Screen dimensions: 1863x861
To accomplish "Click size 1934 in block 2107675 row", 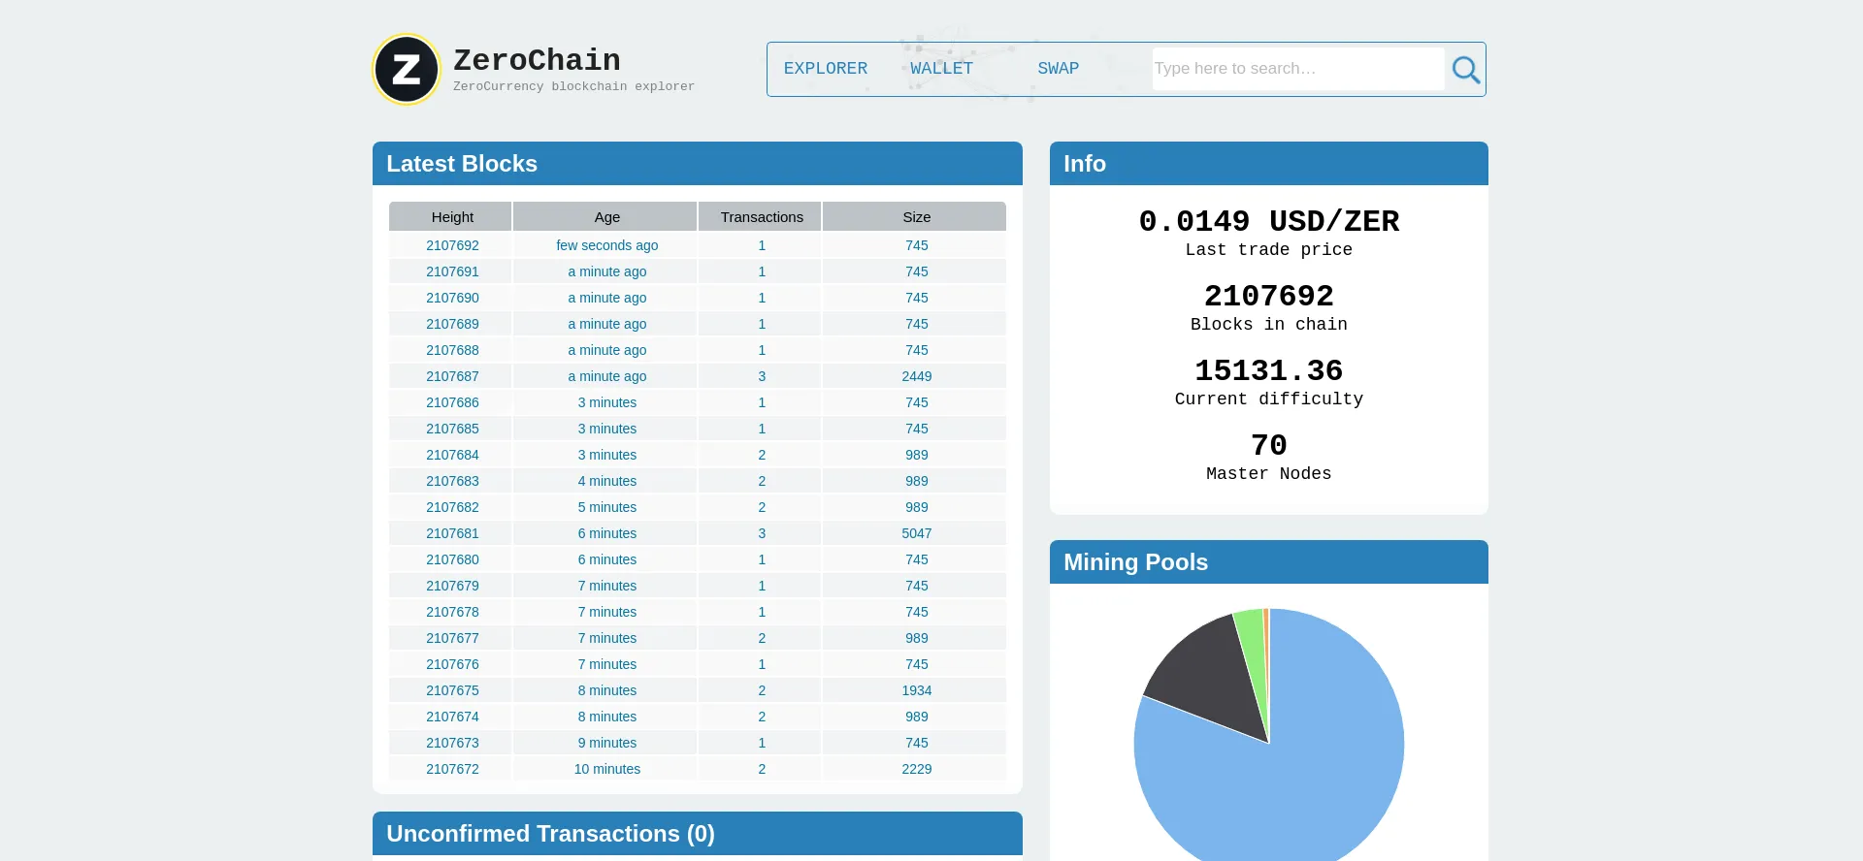I will 917,690.
